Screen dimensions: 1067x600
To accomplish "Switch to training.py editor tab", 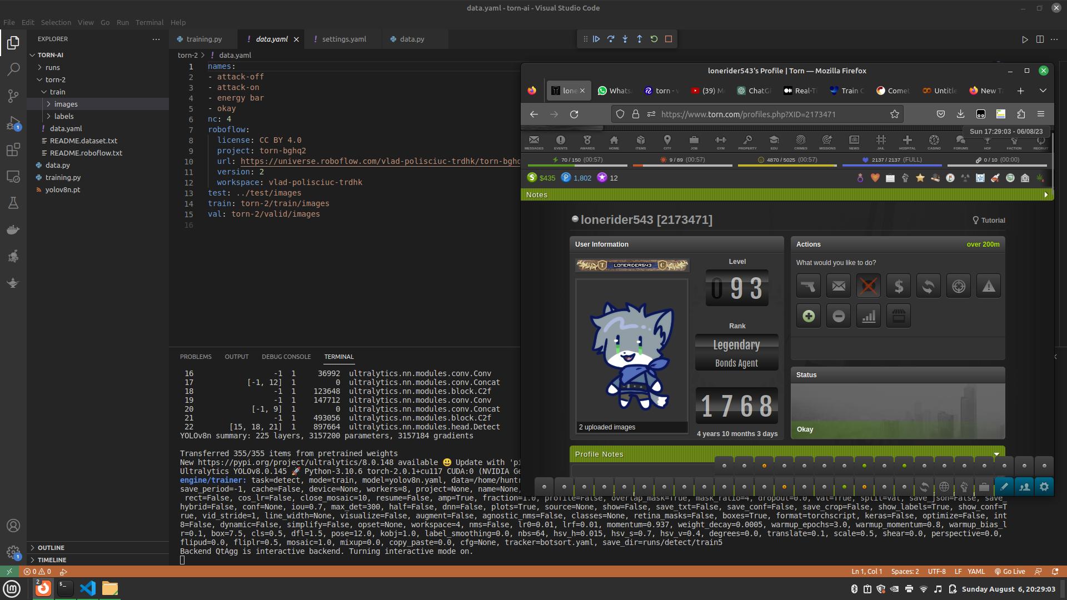I will (x=204, y=39).
